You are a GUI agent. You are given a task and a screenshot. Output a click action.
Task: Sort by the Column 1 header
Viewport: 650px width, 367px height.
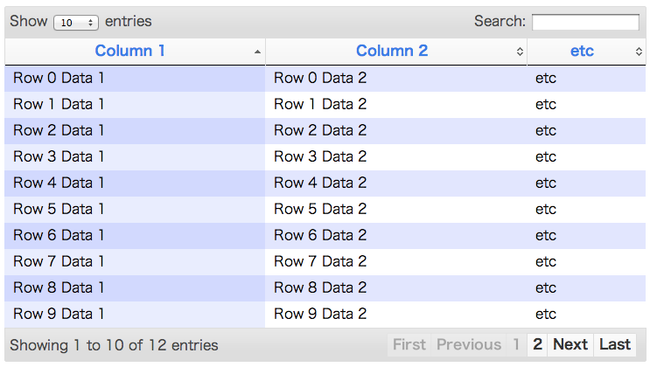129,51
